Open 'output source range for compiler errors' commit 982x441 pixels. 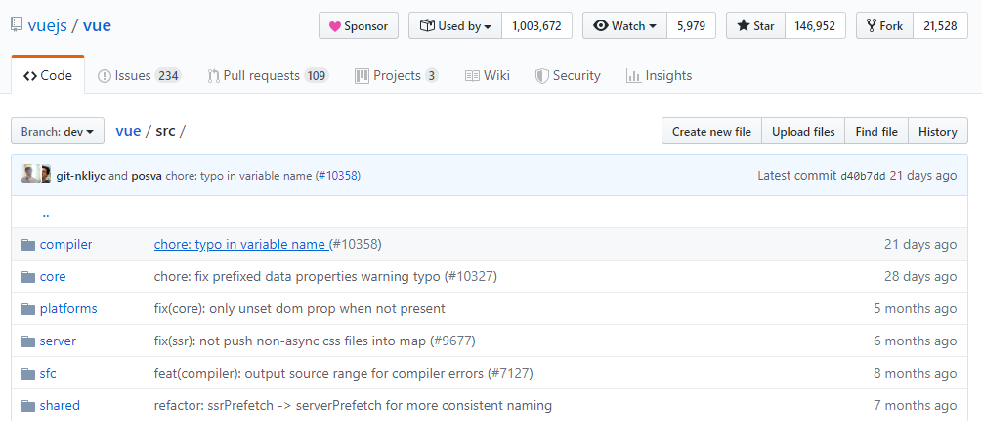click(x=320, y=374)
